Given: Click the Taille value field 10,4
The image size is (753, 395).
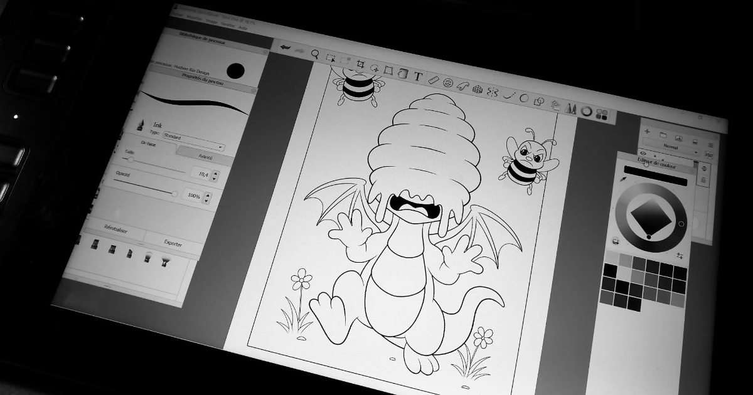Looking at the screenshot, I should click(200, 172).
